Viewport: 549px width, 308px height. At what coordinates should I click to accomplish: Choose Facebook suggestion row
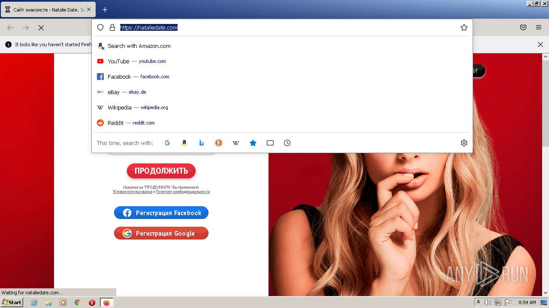[282, 77]
